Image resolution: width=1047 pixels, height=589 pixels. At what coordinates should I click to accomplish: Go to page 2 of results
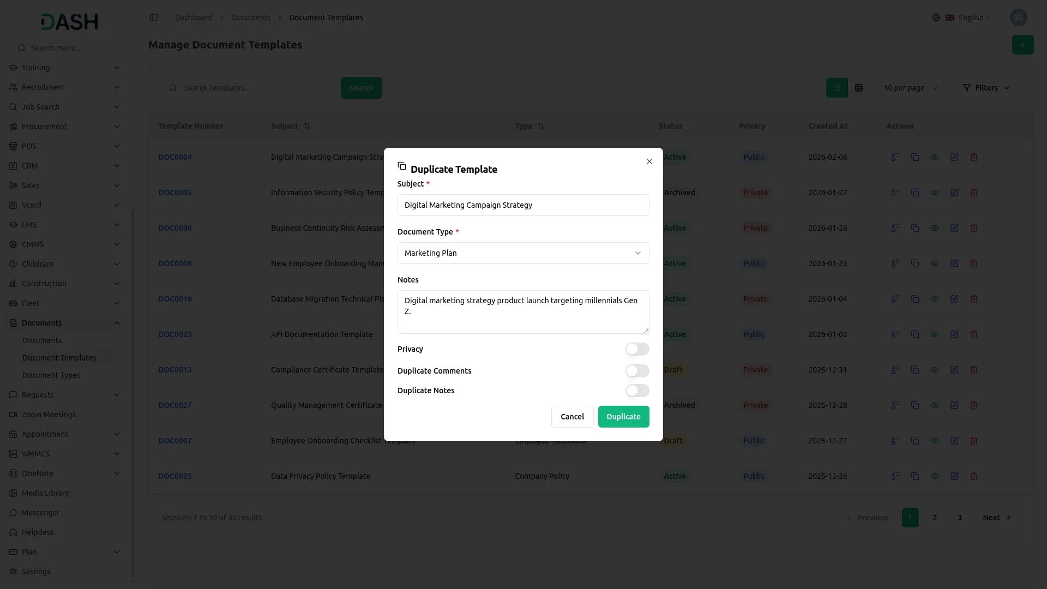click(x=934, y=518)
